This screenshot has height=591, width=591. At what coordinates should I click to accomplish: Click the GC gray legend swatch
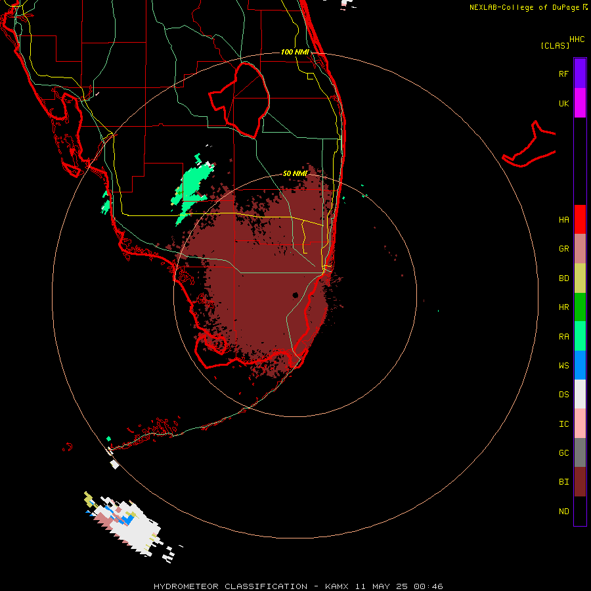coord(580,452)
